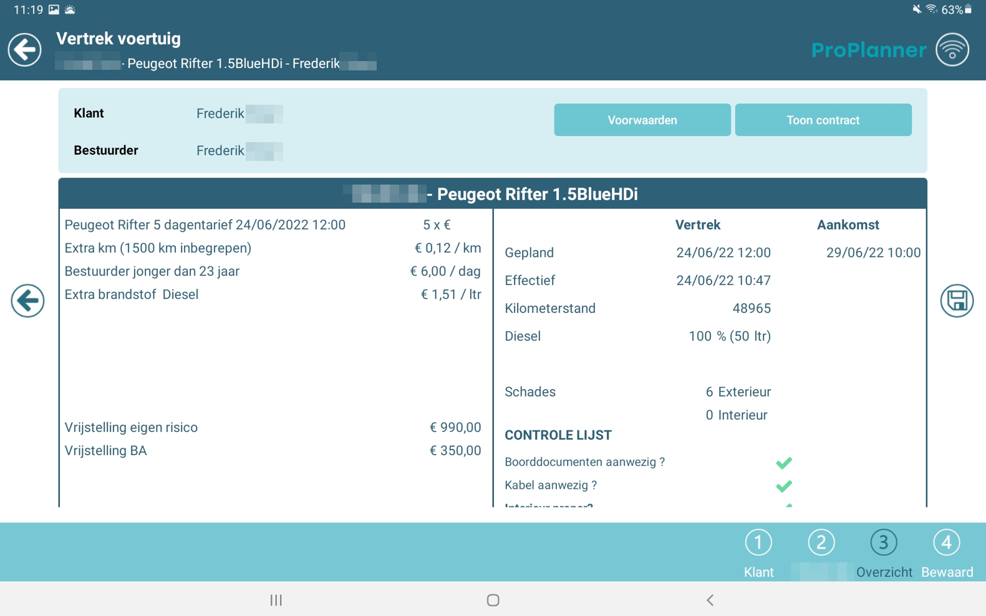Open the Voorwaarden button
Image resolution: width=986 pixels, height=616 pixels.
point(642,120)
